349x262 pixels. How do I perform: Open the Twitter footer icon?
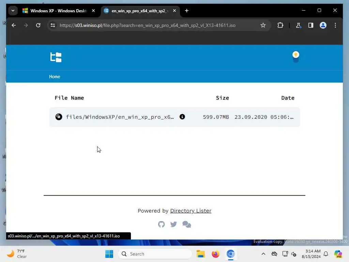click(x=173, y=224)
